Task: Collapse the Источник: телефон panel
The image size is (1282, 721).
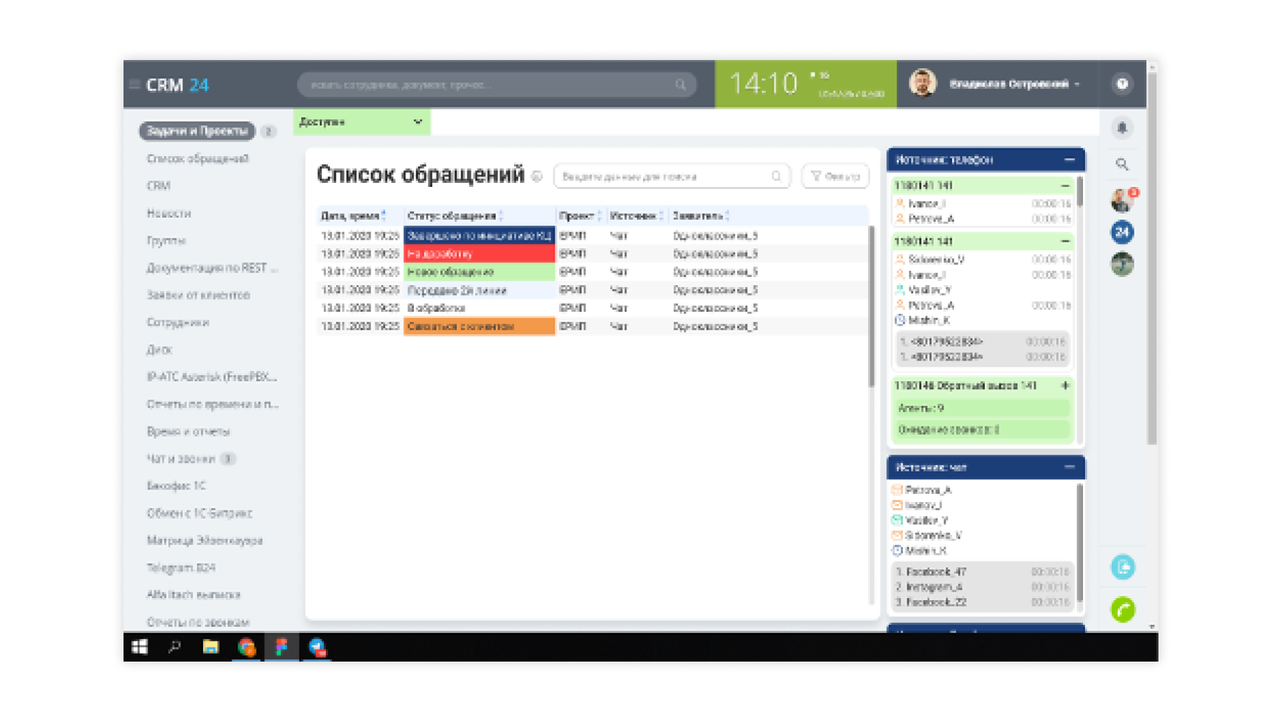Action: coord(1069,160)
